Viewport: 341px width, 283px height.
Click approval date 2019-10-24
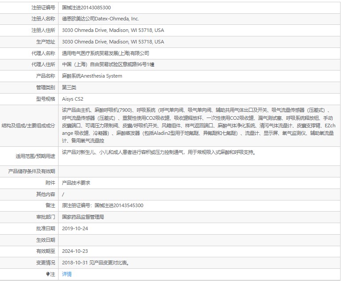tap(75, 228)
